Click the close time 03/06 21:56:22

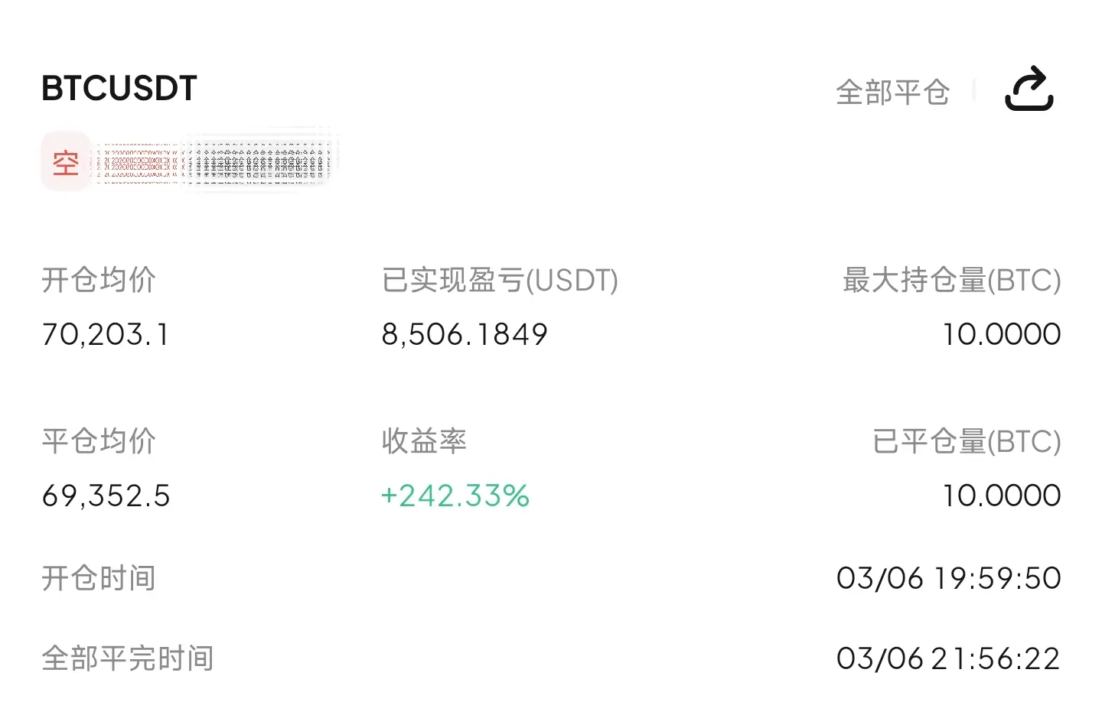tap(948, 658)
